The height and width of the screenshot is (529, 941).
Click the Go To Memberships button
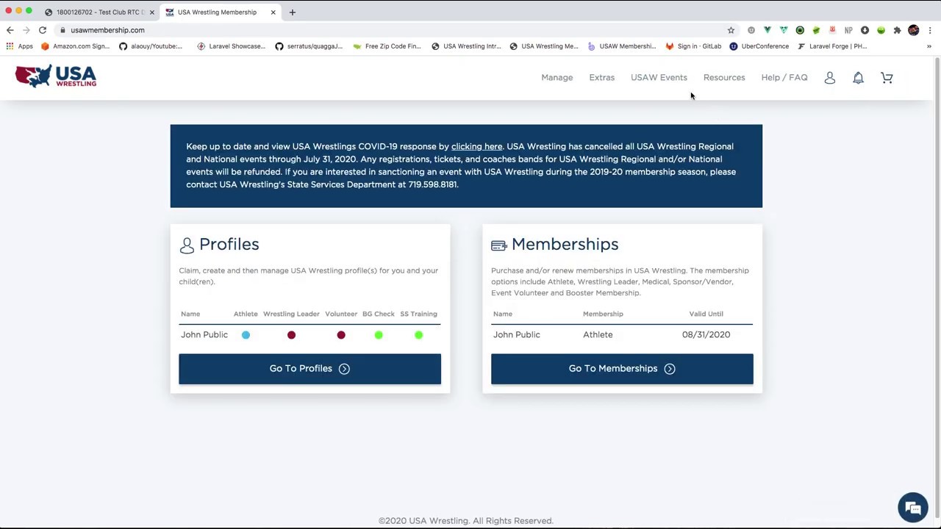pyautogui.click(x=622, y=369)
